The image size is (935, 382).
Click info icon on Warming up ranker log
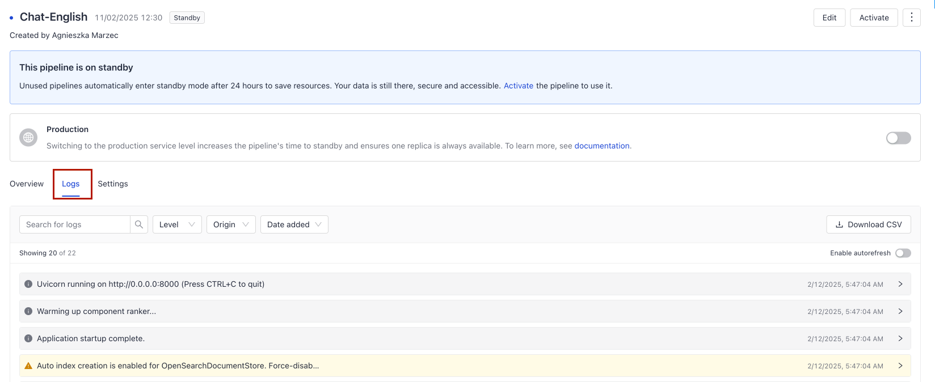(x=28, y=311)
